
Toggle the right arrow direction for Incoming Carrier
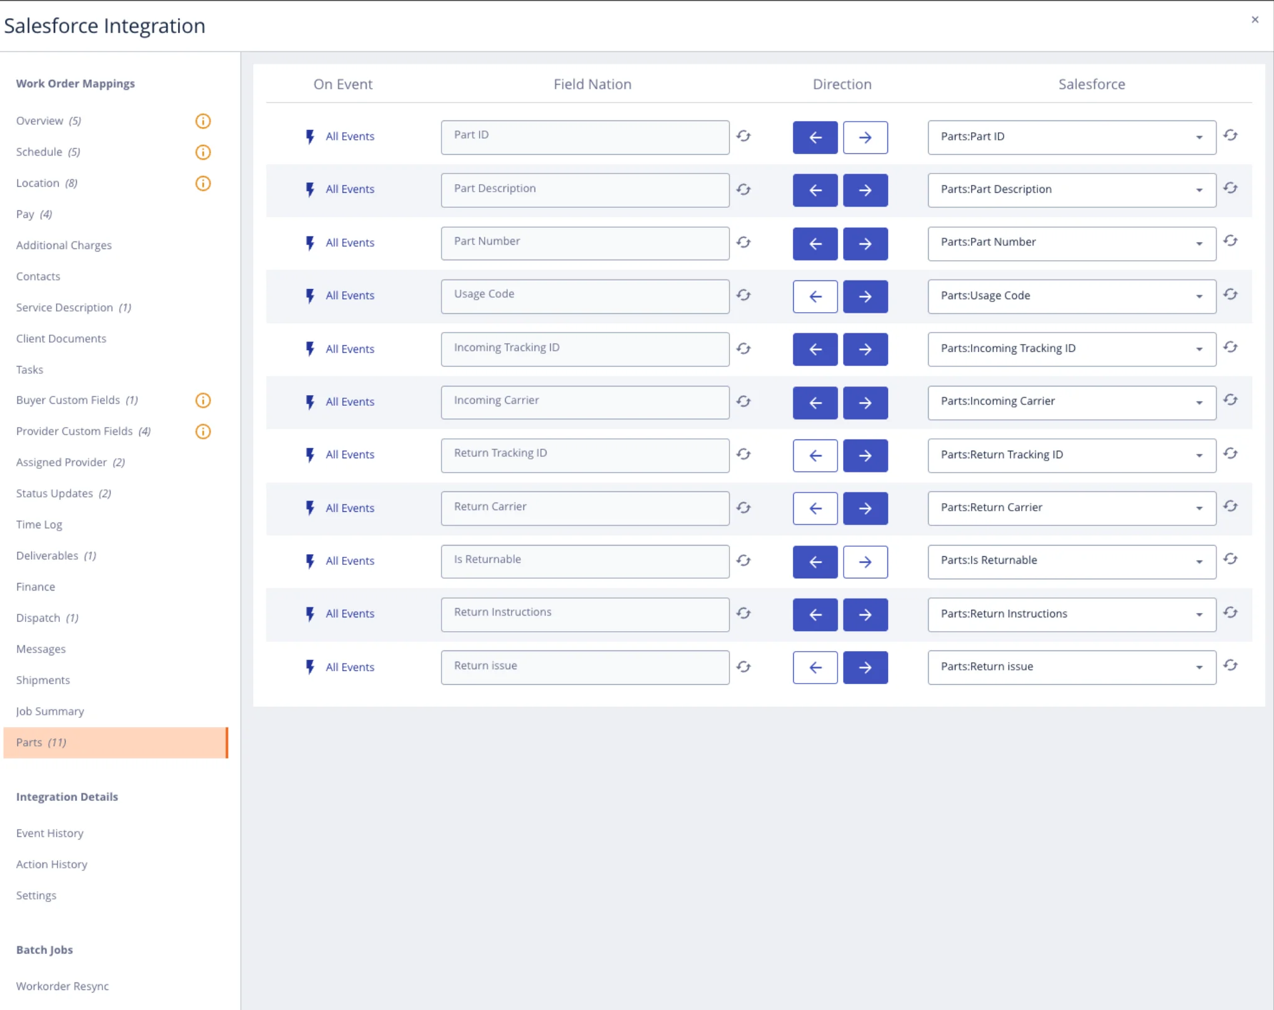pyautogui.click(x=865, y=403)
